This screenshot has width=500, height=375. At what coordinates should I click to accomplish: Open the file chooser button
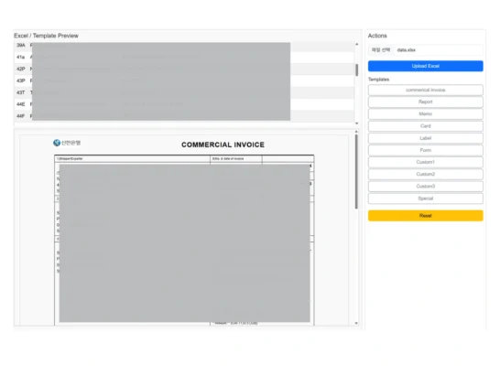tap(381, 50)
